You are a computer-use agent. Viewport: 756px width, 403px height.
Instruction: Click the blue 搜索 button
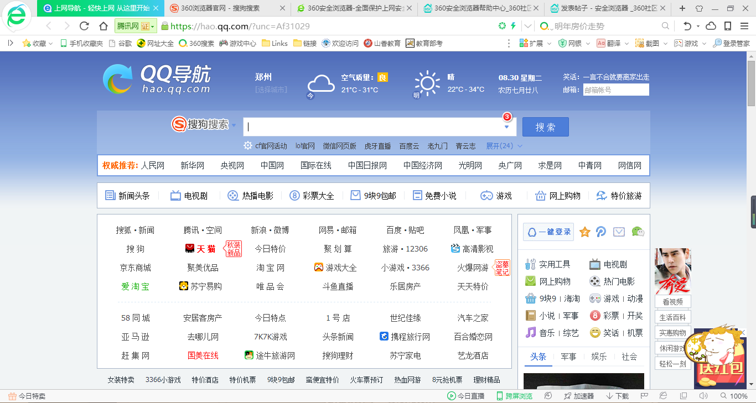click(x=545, y=127)
